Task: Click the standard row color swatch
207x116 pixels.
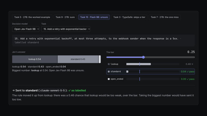Action: [x=109, y=72]
